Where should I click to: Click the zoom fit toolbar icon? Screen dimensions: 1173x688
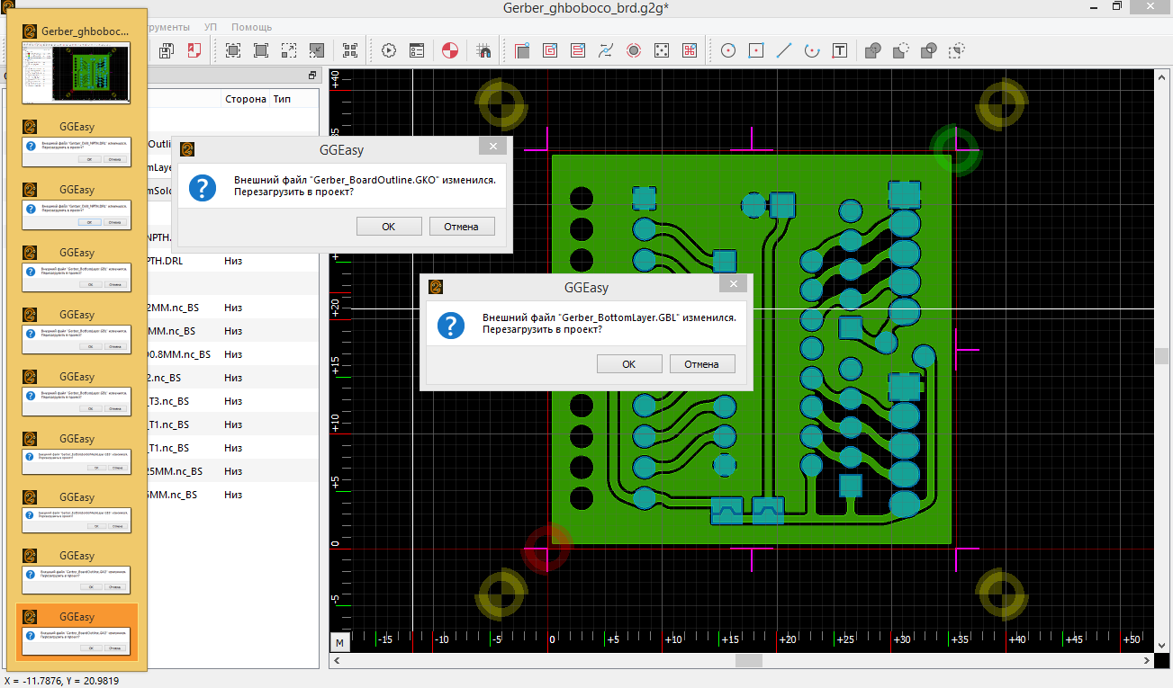tap(233, 50)
